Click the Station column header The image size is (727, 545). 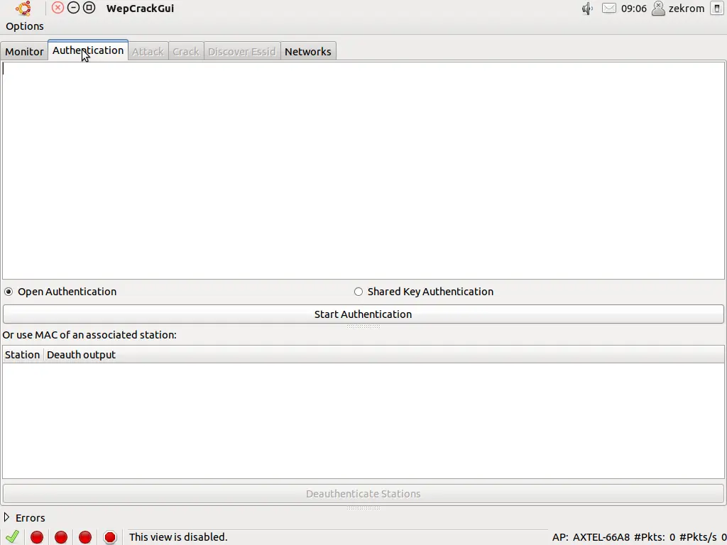(x=22, y=355)
